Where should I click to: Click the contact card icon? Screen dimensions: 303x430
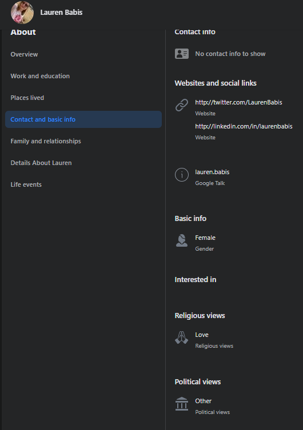(182, 54)
